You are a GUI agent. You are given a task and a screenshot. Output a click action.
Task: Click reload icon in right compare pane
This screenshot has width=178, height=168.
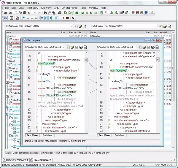pos(157,47)
